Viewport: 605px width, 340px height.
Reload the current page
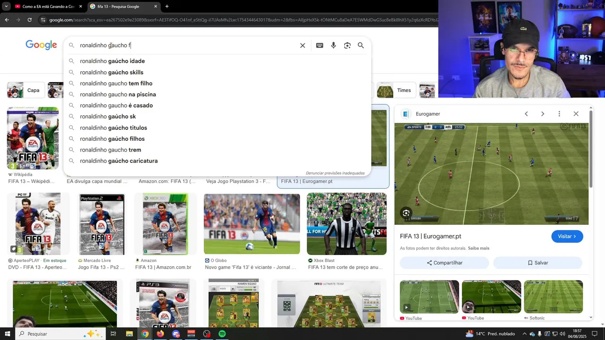29,20
